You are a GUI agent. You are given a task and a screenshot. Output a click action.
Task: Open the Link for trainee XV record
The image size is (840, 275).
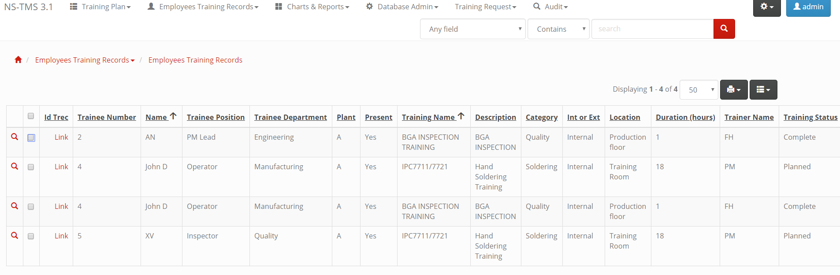[x=61, y=236]
